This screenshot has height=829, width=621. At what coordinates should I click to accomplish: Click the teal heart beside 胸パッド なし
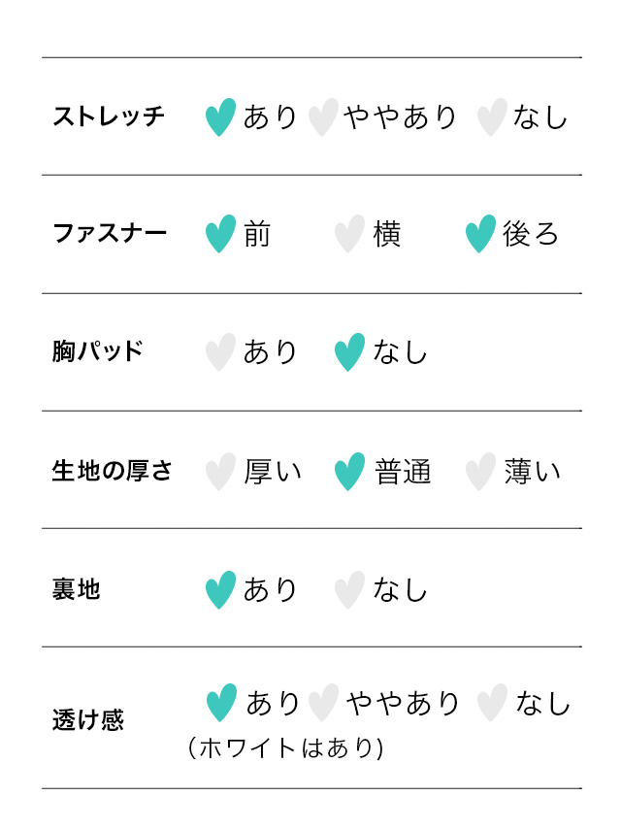(x=349, y=352)
